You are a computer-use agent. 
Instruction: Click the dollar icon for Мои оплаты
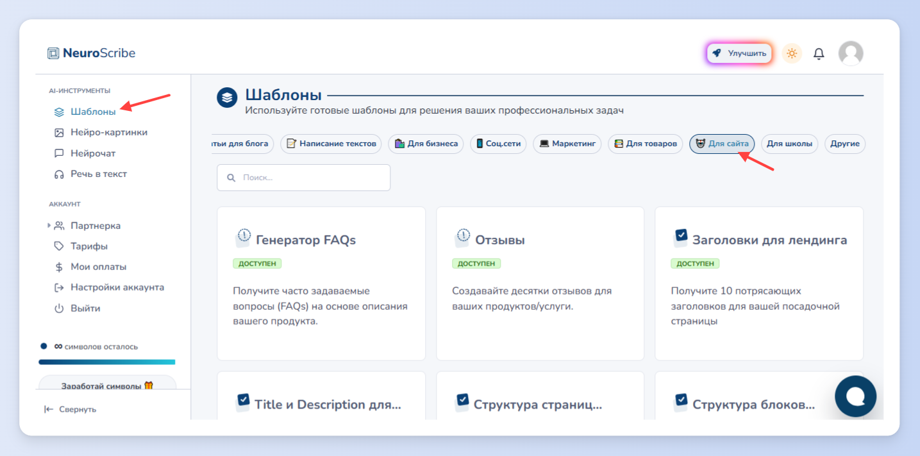coord(59,267)
